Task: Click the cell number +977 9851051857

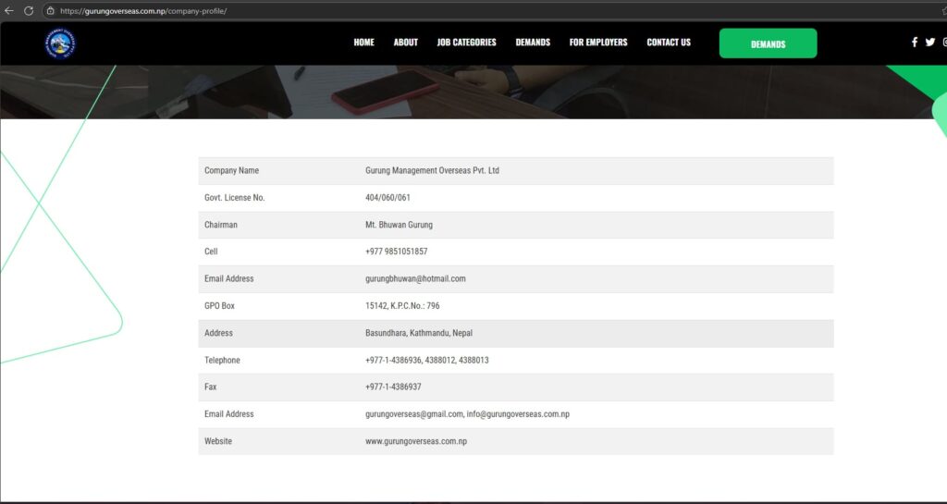Action: tap(396, 252)
